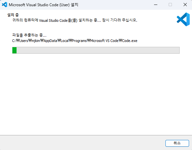The width and height of the screenshot is (192, 150).
Task: Minimize the setup window
Action: click(156, 5)
